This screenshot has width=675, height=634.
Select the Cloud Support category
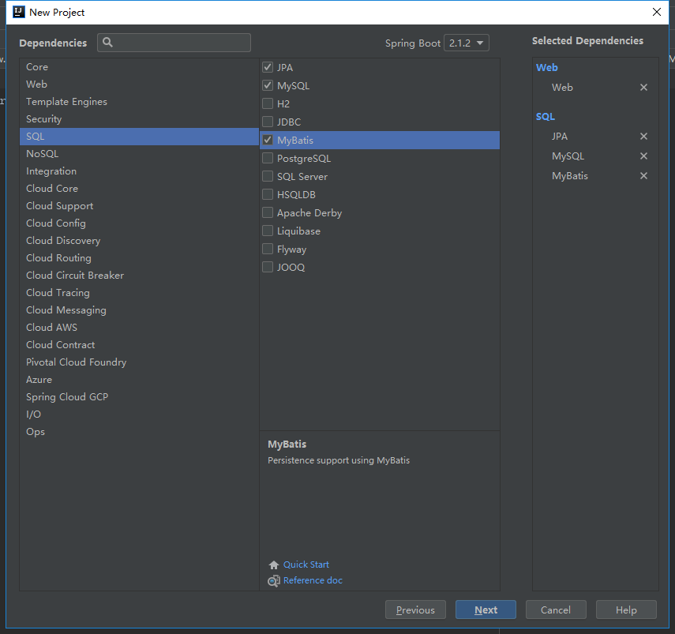tap(139, 206)
